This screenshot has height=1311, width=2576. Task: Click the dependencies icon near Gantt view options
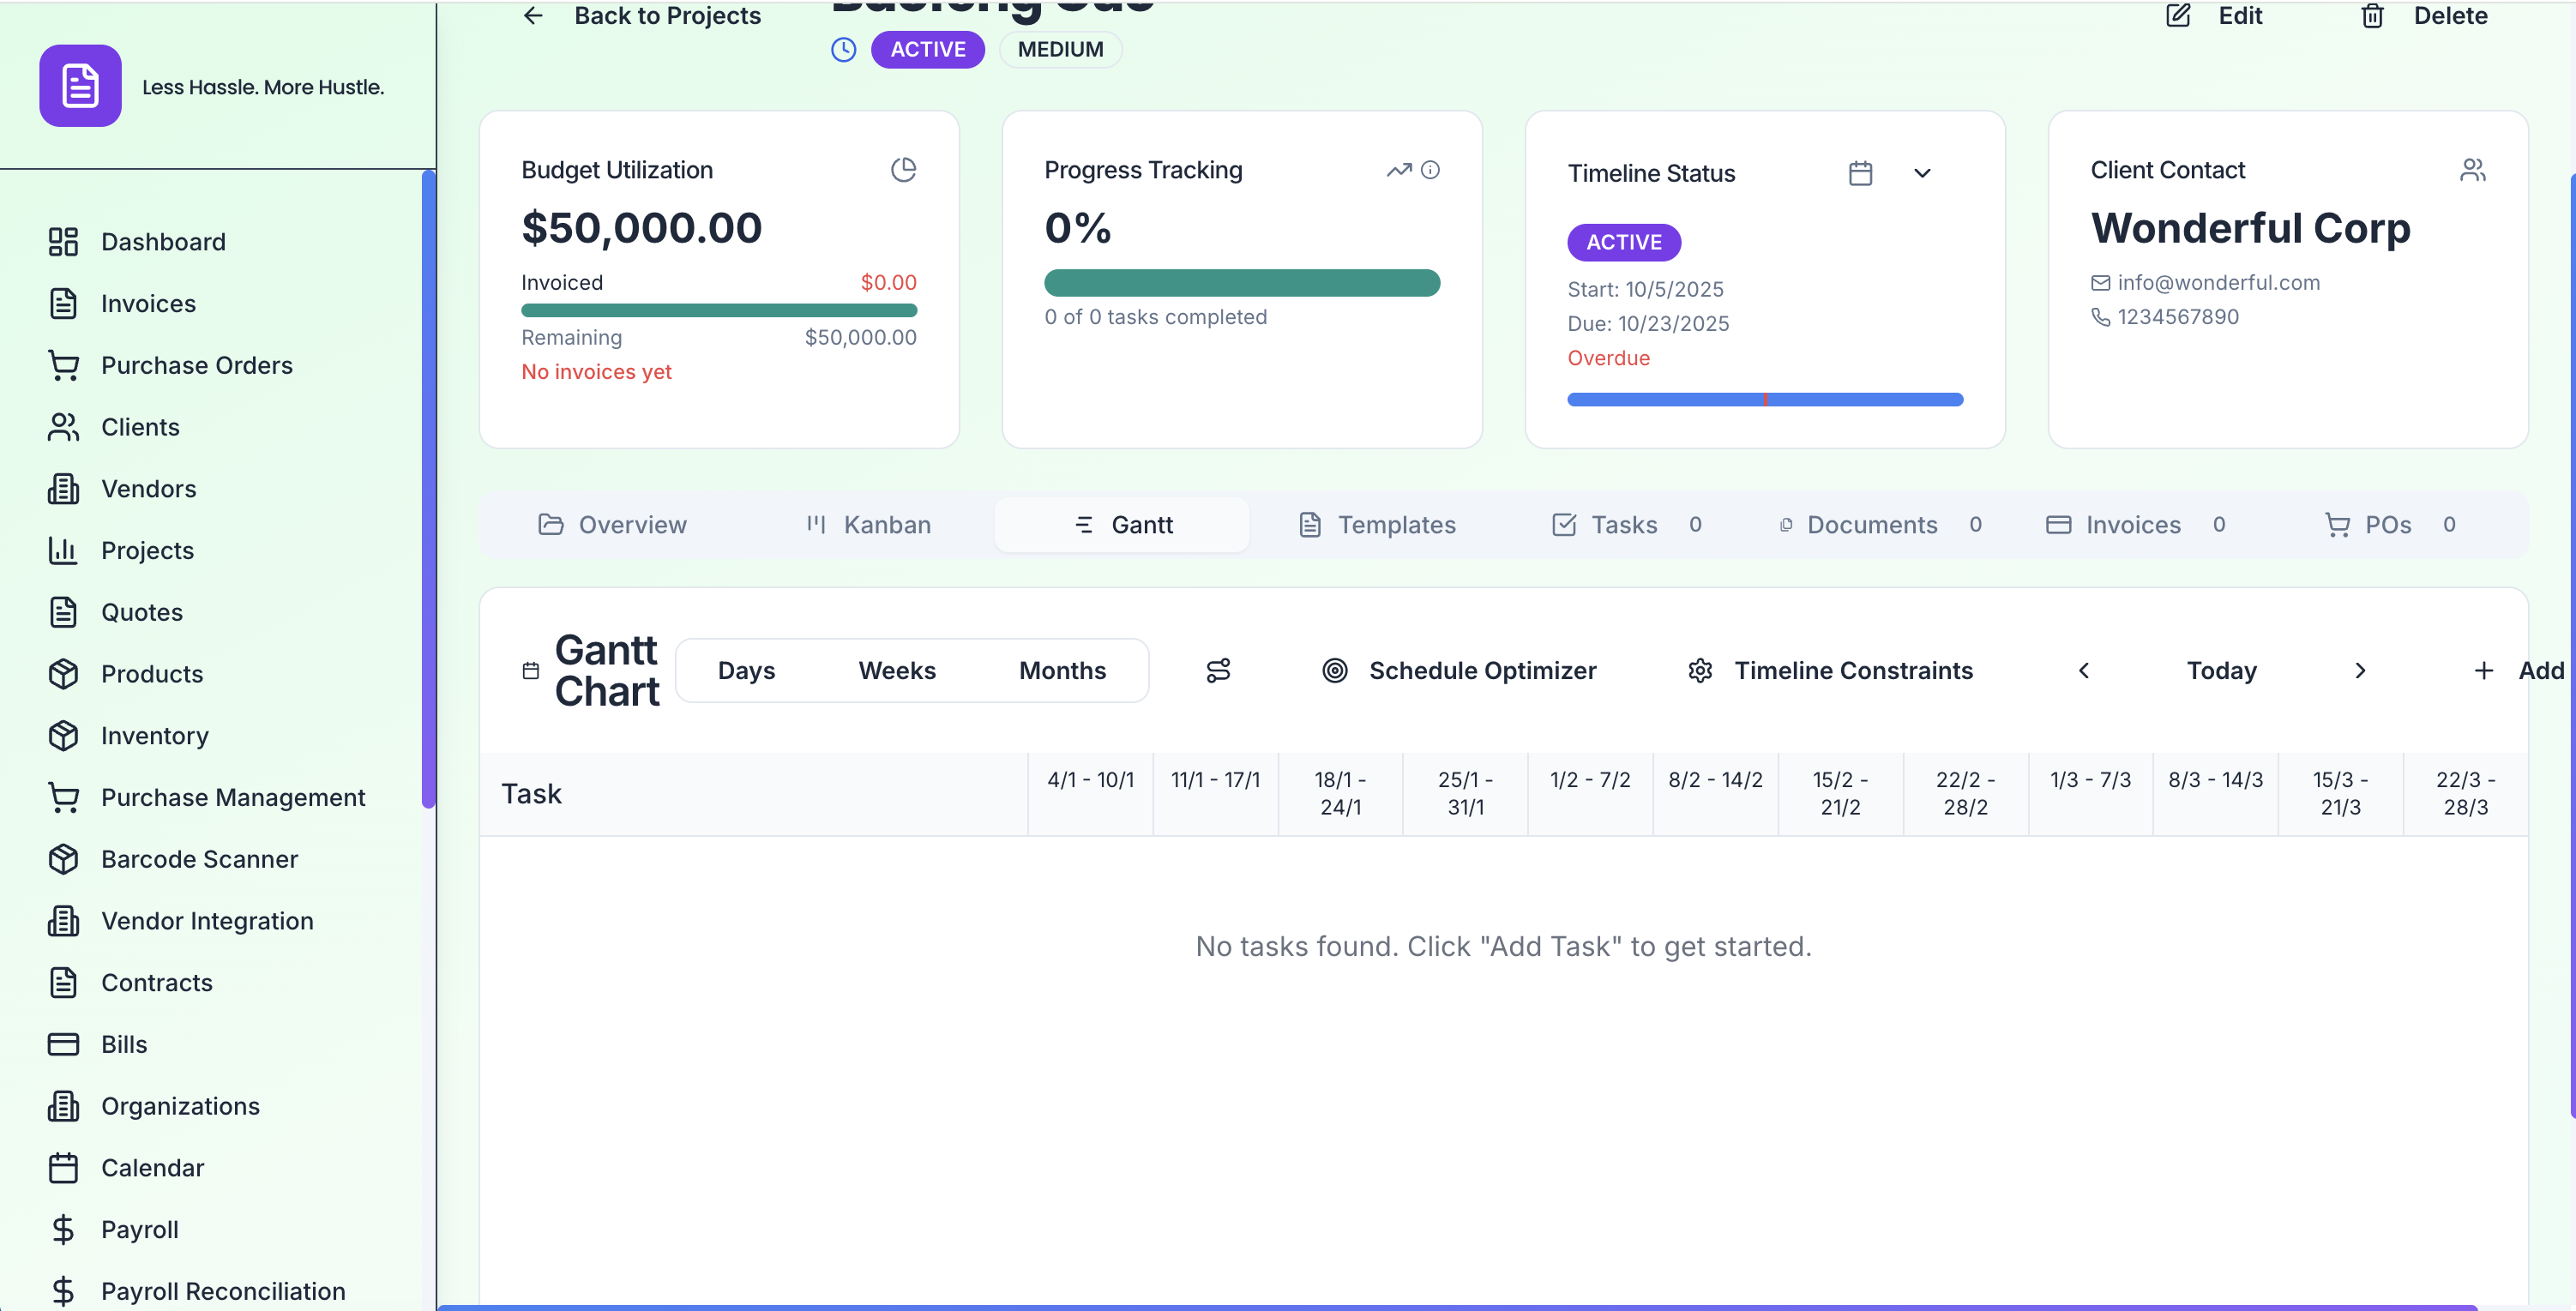[x=1218, y=670]
